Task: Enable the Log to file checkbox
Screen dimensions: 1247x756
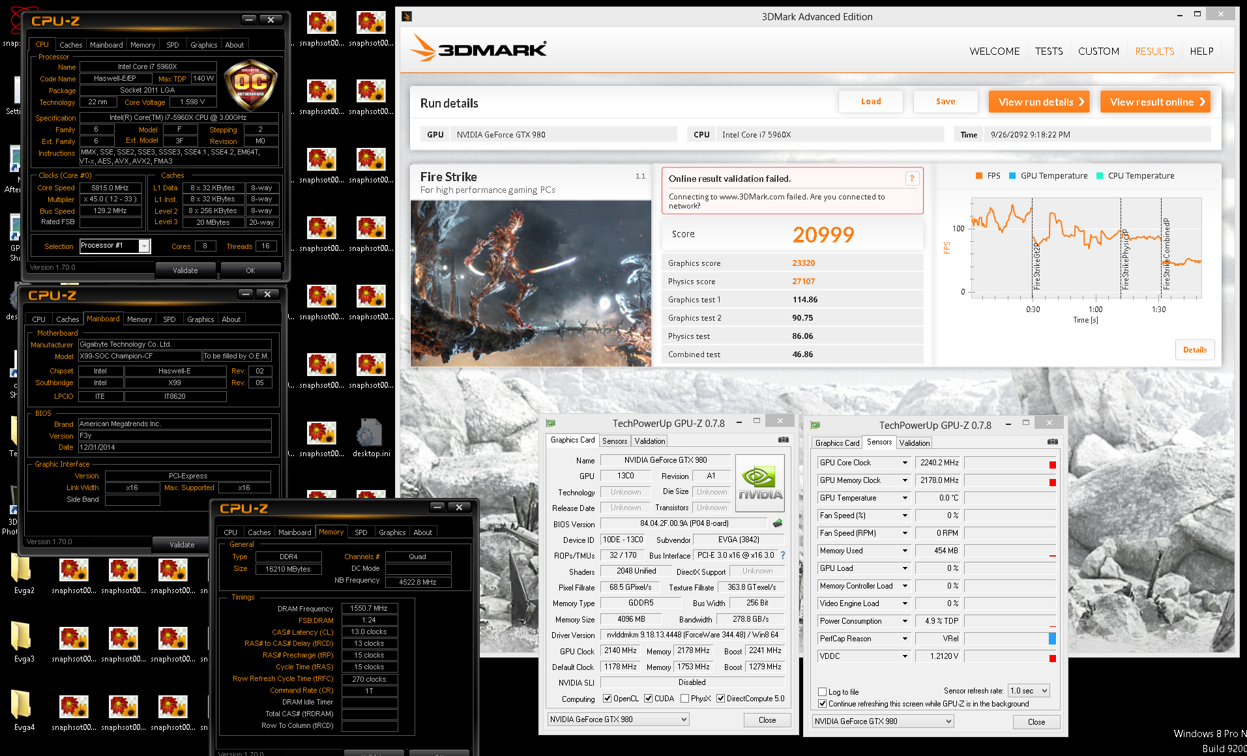Action: [823, 692]
